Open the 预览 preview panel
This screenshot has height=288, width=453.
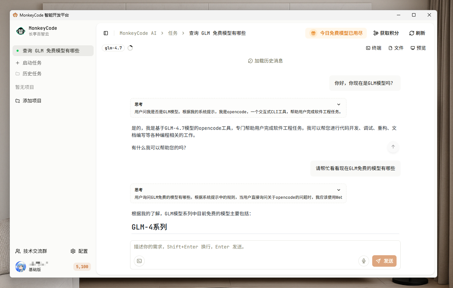(418, 48)
